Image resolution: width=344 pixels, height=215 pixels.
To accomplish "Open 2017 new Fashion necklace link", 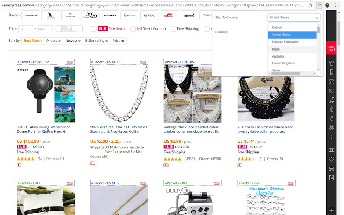I will click(x=265, y=129).
